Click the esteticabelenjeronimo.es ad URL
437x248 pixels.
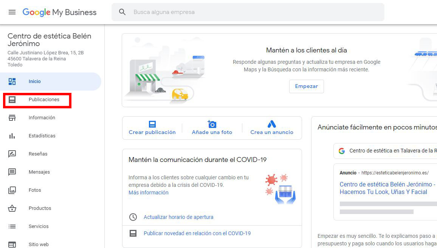point(395,173)
